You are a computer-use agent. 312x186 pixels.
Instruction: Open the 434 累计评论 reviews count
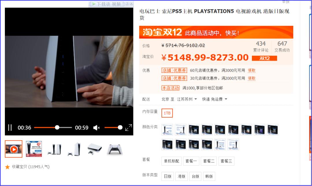261,47
